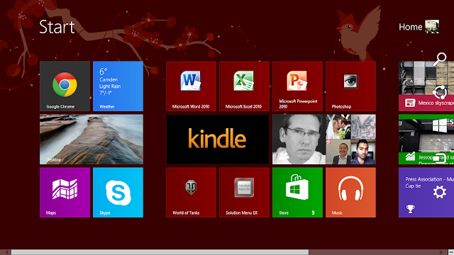Viewport: 454px width, 255px height.
Task: Open the Jessops finance news tile
Action: pos(426,140)
